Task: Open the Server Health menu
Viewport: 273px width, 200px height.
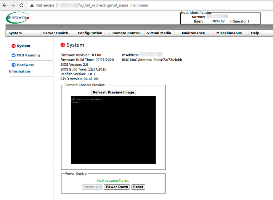Action: pyautogui.click(x=55, y=33)
